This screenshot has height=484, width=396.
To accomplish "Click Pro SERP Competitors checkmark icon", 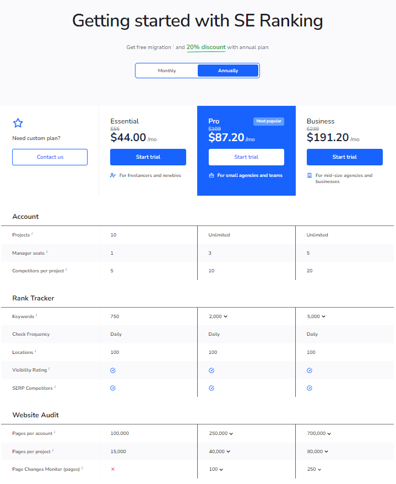I will (211, 388).
